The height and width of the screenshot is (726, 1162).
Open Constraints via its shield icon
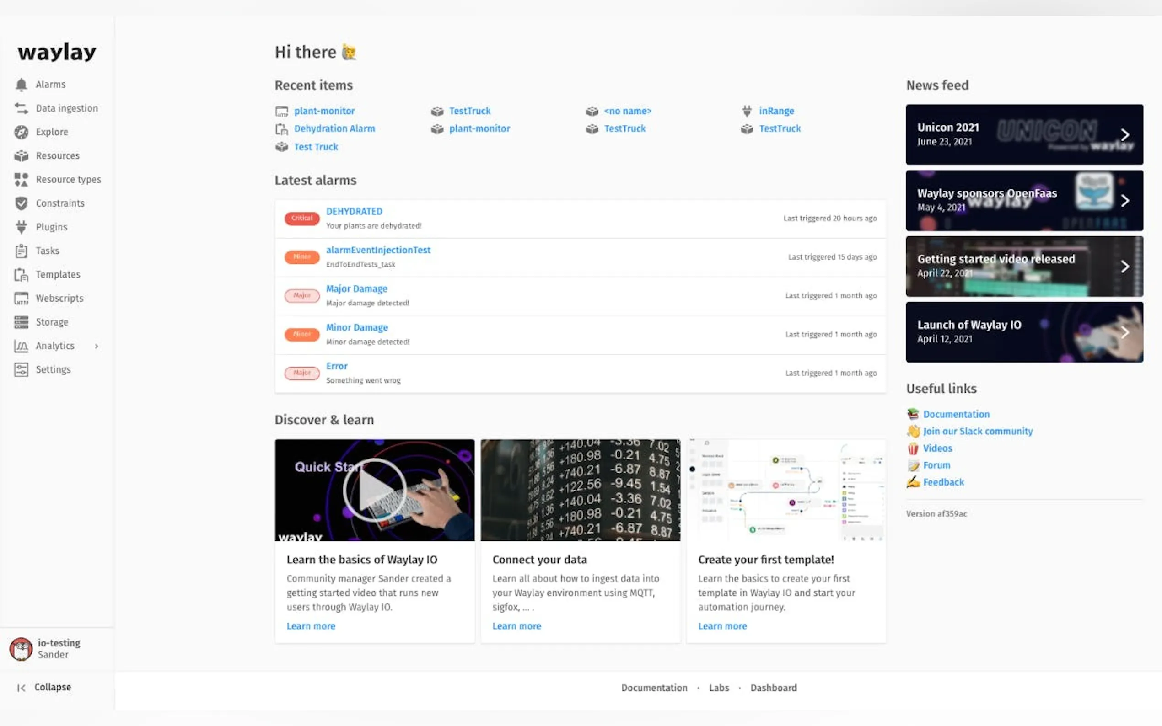pyautogui.click(x=21, y=203)
